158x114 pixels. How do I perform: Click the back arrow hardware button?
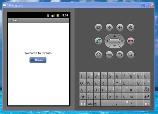[x=120, y=55]
